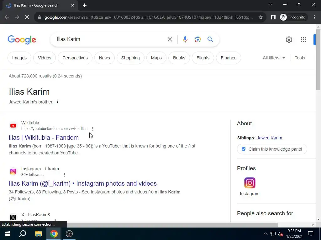Open Google Lens image search icon
The image size is (321, 240).
[x=197, y=39]
